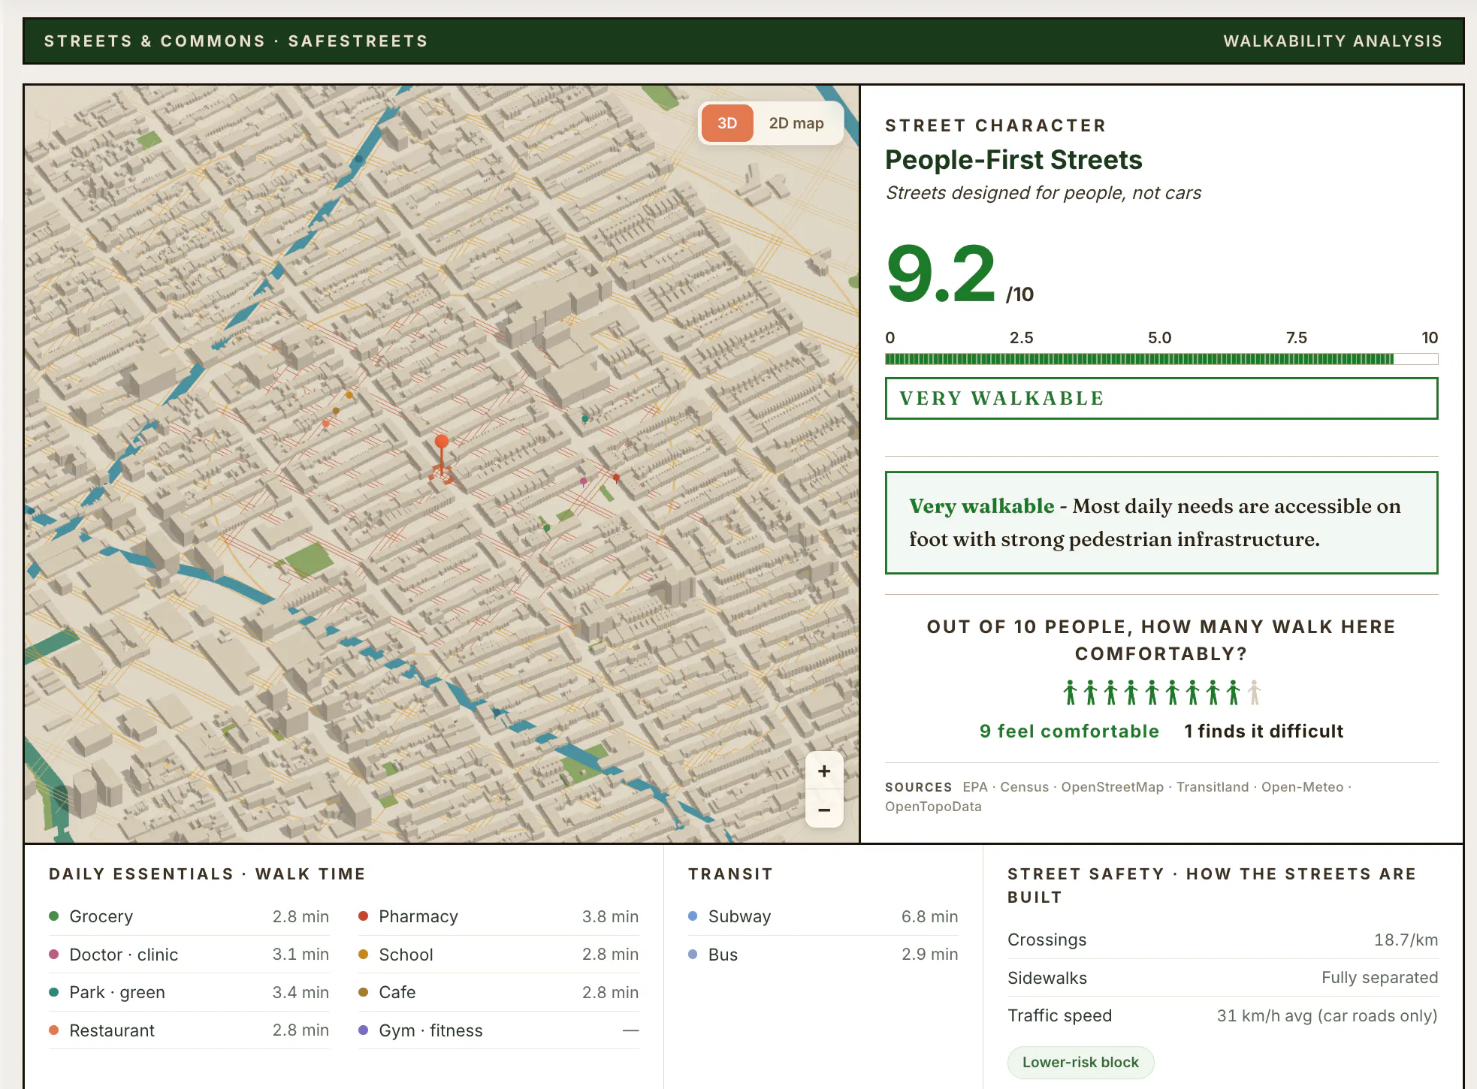Click '9 feel comfortable' text
This screenshot has height=1089, width=1477.
1069,732
